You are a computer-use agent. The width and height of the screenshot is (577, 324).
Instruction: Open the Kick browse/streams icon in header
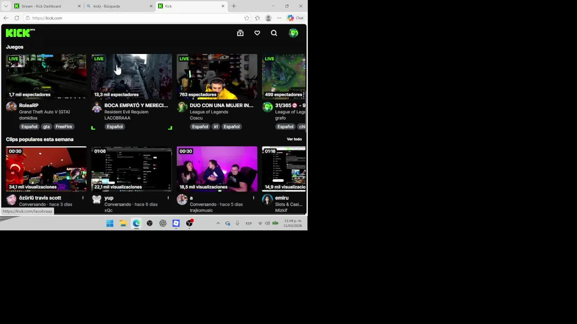240,33
